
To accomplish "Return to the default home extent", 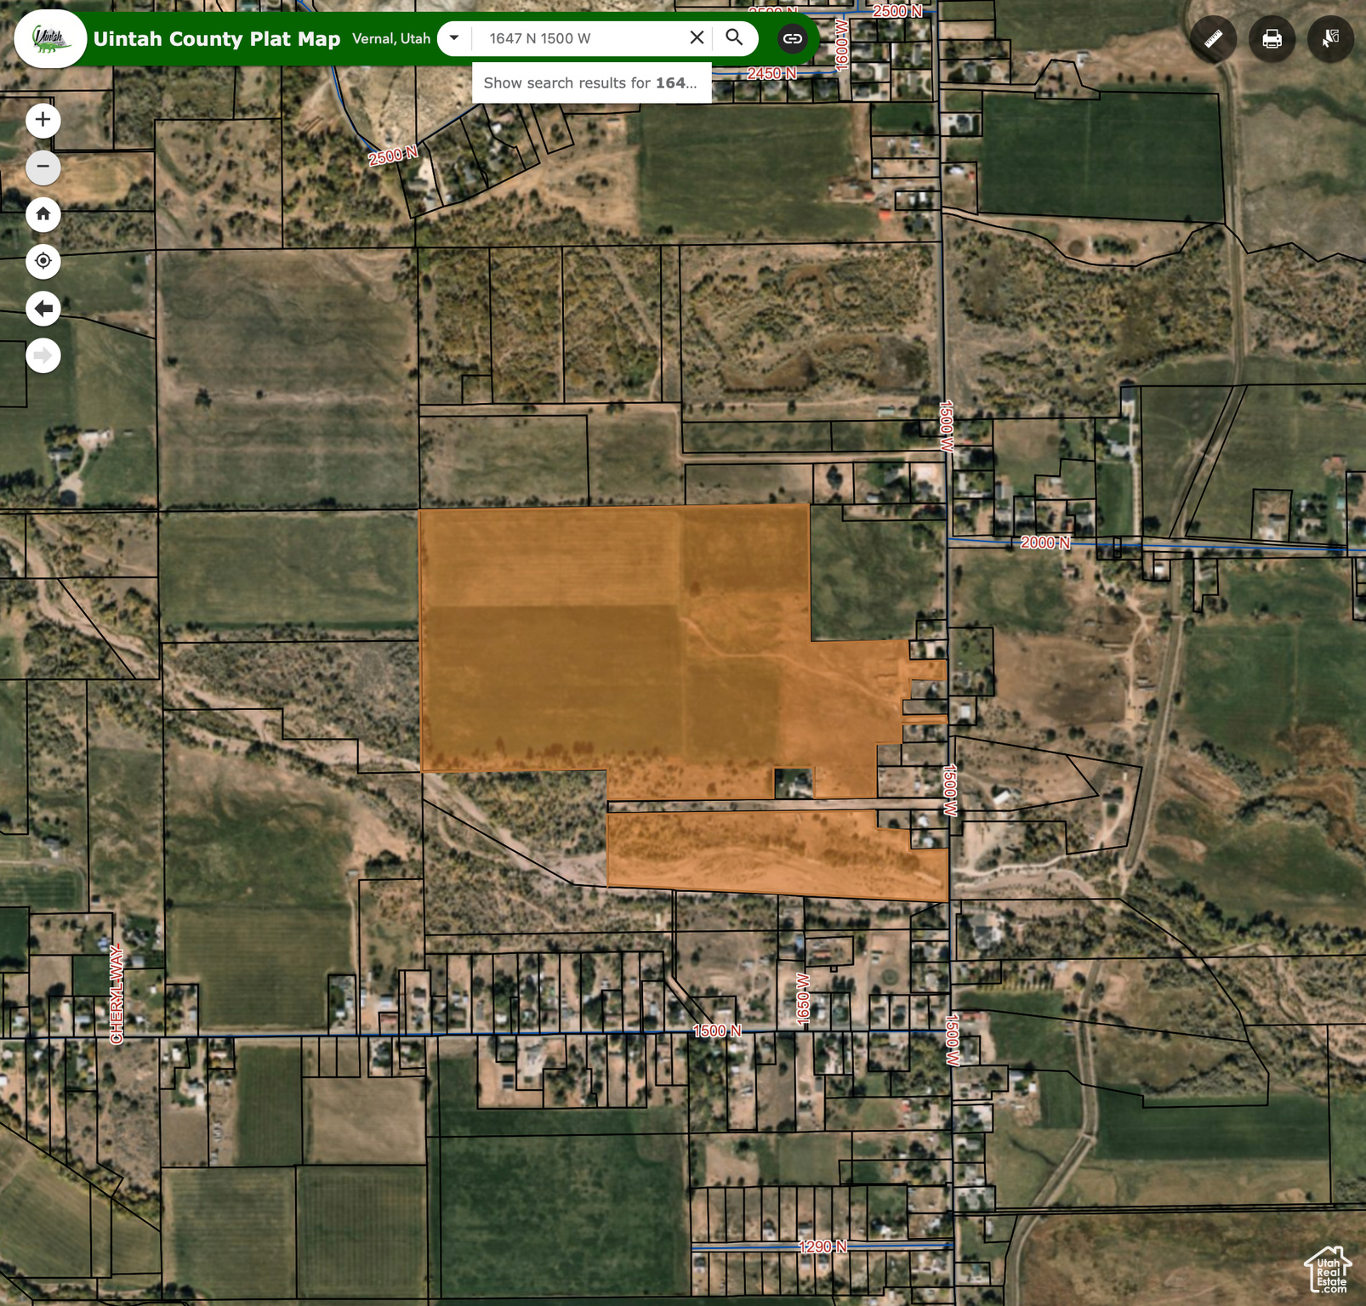I will (43, 214).
